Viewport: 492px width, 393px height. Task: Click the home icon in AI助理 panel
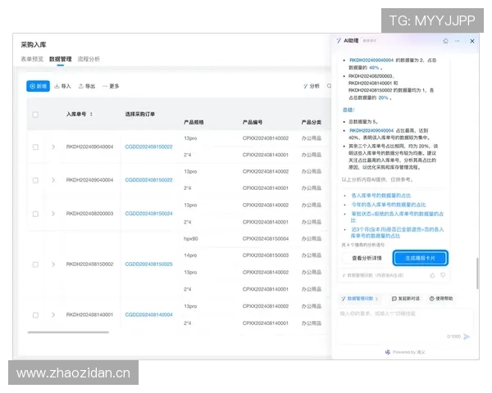pos(445,41)
